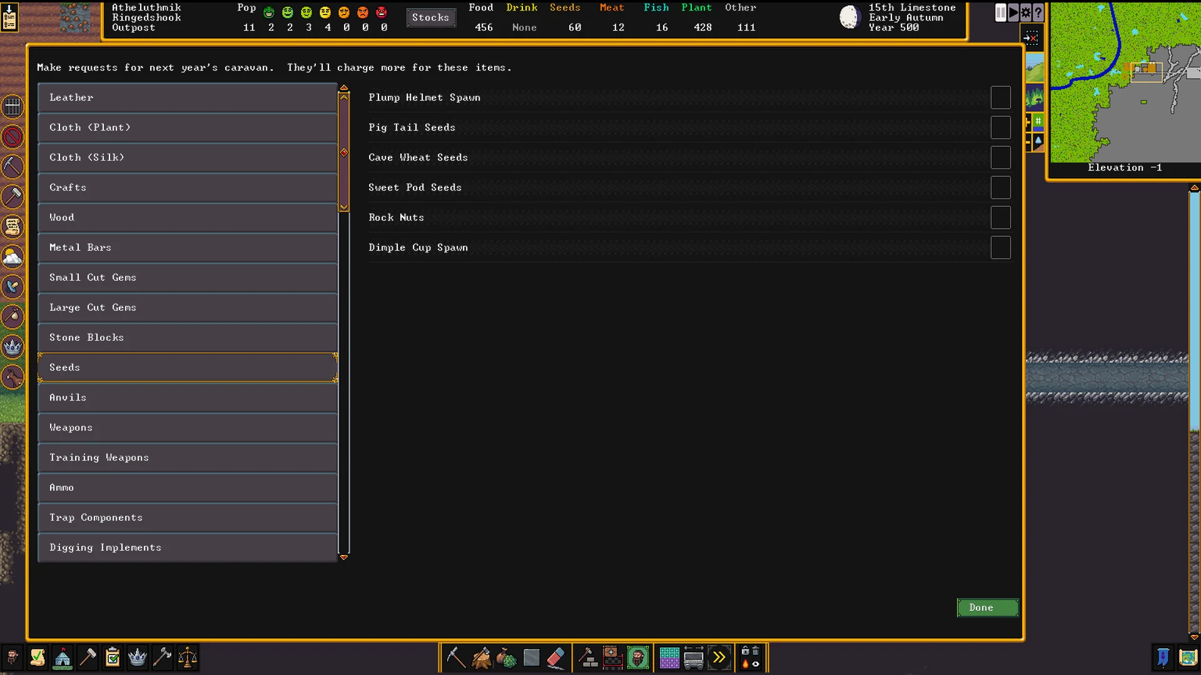1201x675 pixels.
Task: Open the nobles crown icon
Action: [138, 657]
